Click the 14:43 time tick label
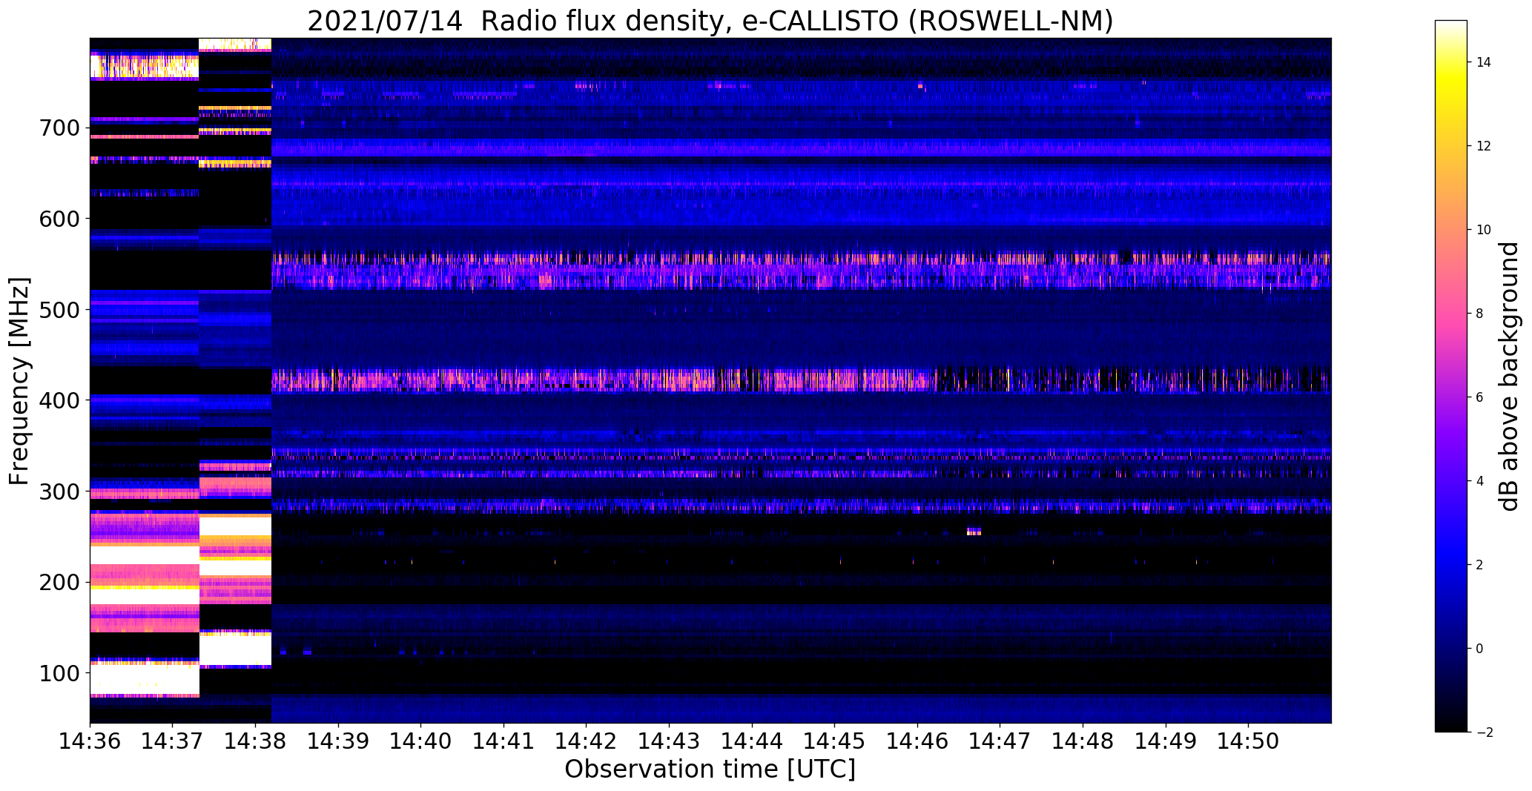 tap(670, 741)
